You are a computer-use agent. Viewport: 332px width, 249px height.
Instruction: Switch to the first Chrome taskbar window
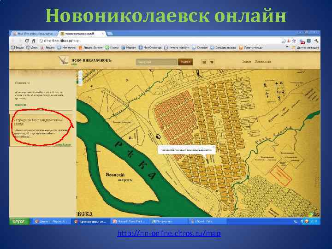(52, 221)
